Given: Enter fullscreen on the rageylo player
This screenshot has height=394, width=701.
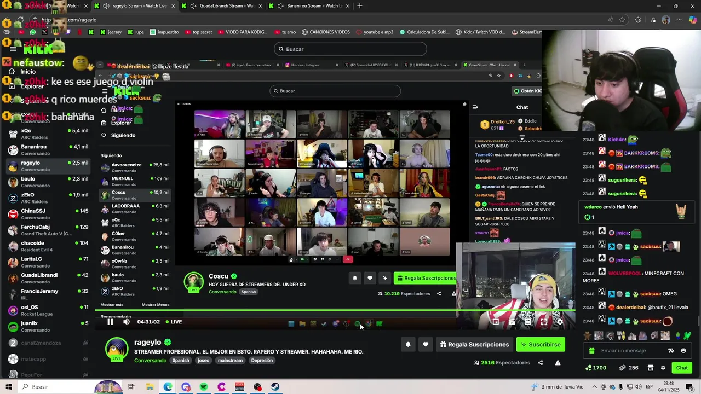Looking at the screenshot, I should (x=544, y=322).
